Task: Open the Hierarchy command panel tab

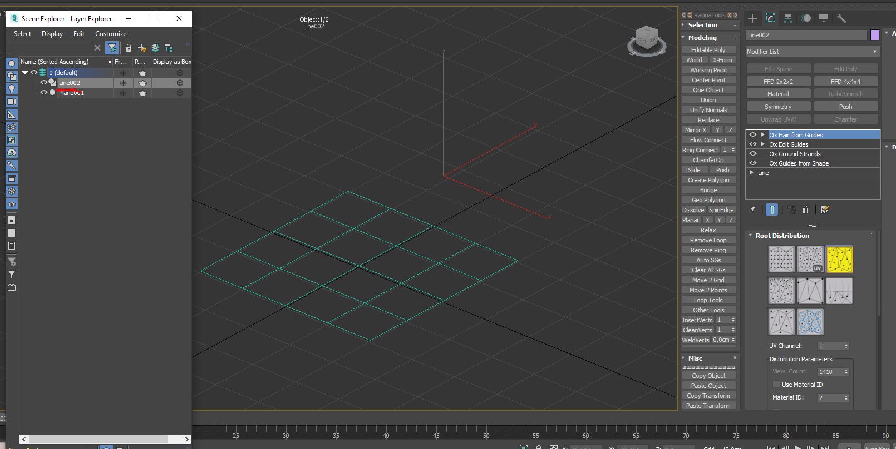Action: point(788,18)
